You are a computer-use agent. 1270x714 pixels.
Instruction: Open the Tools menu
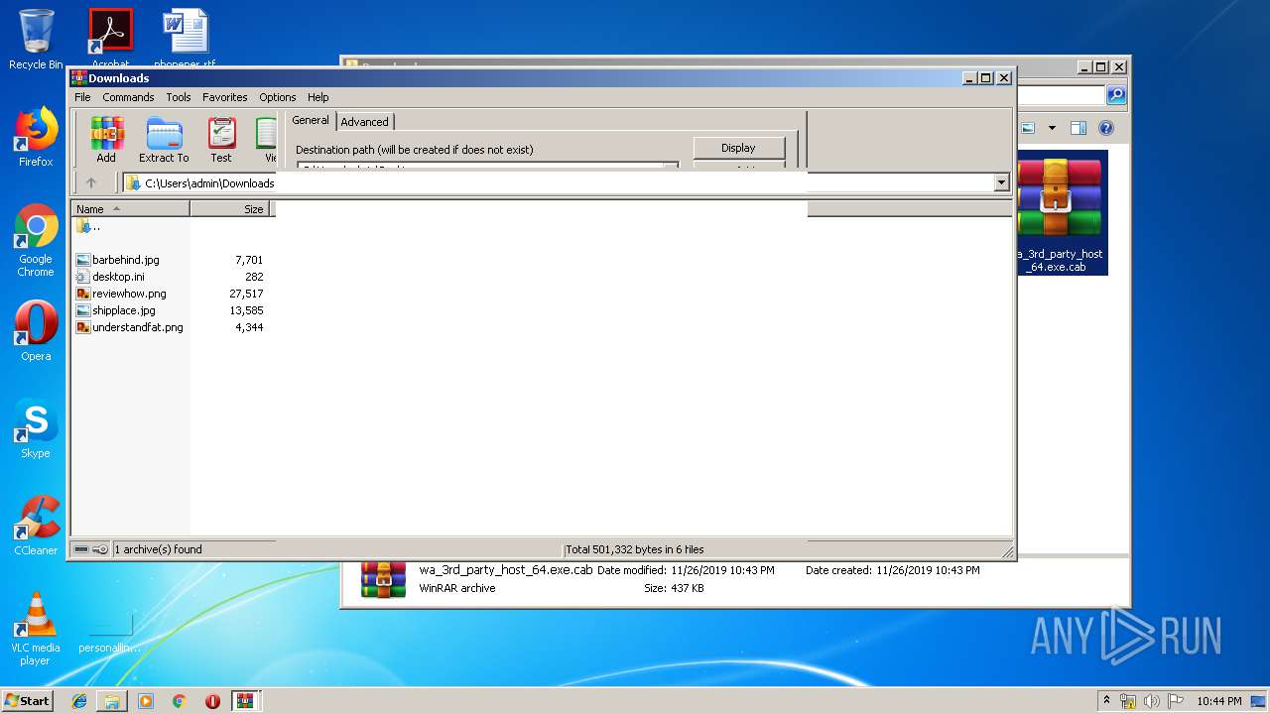(x=179, y=97)
